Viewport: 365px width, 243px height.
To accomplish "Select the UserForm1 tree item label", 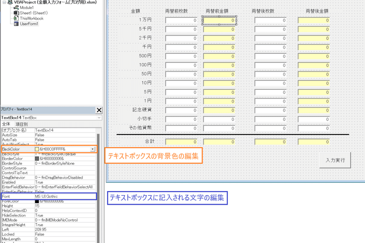I will tap(29, 24).
